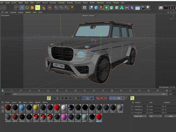Viewport: 176px width, 132px height.
Task: Select the Rotate tool
Action: tap(27, 8)
